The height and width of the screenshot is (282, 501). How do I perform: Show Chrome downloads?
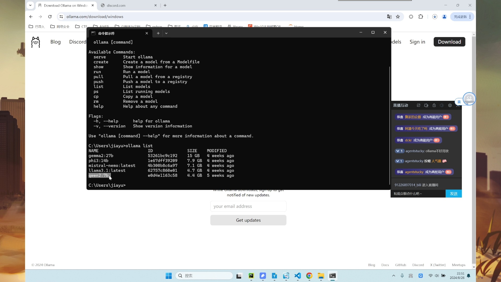pyautogui.click(x=435, y=17)
